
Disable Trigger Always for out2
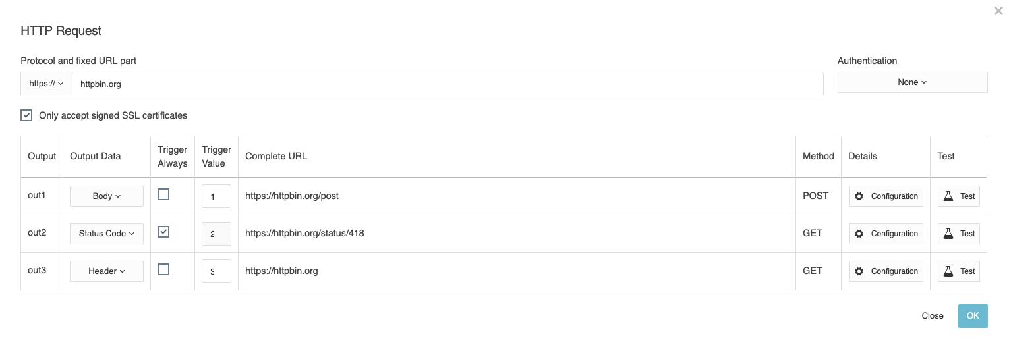point(163,232)
